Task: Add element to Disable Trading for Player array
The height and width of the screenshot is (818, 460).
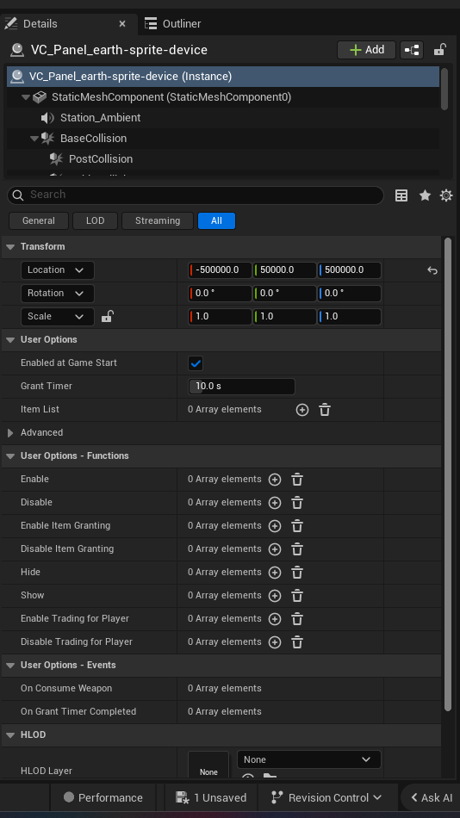Action: [275, 642]
